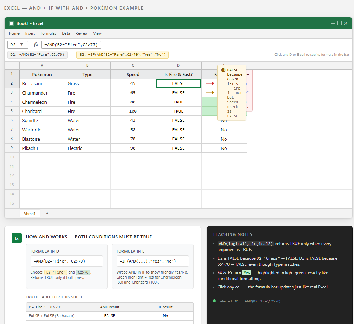Click the green fx badge in help panel
Screen dimensions: 354x324
click(x=17, y=238)
